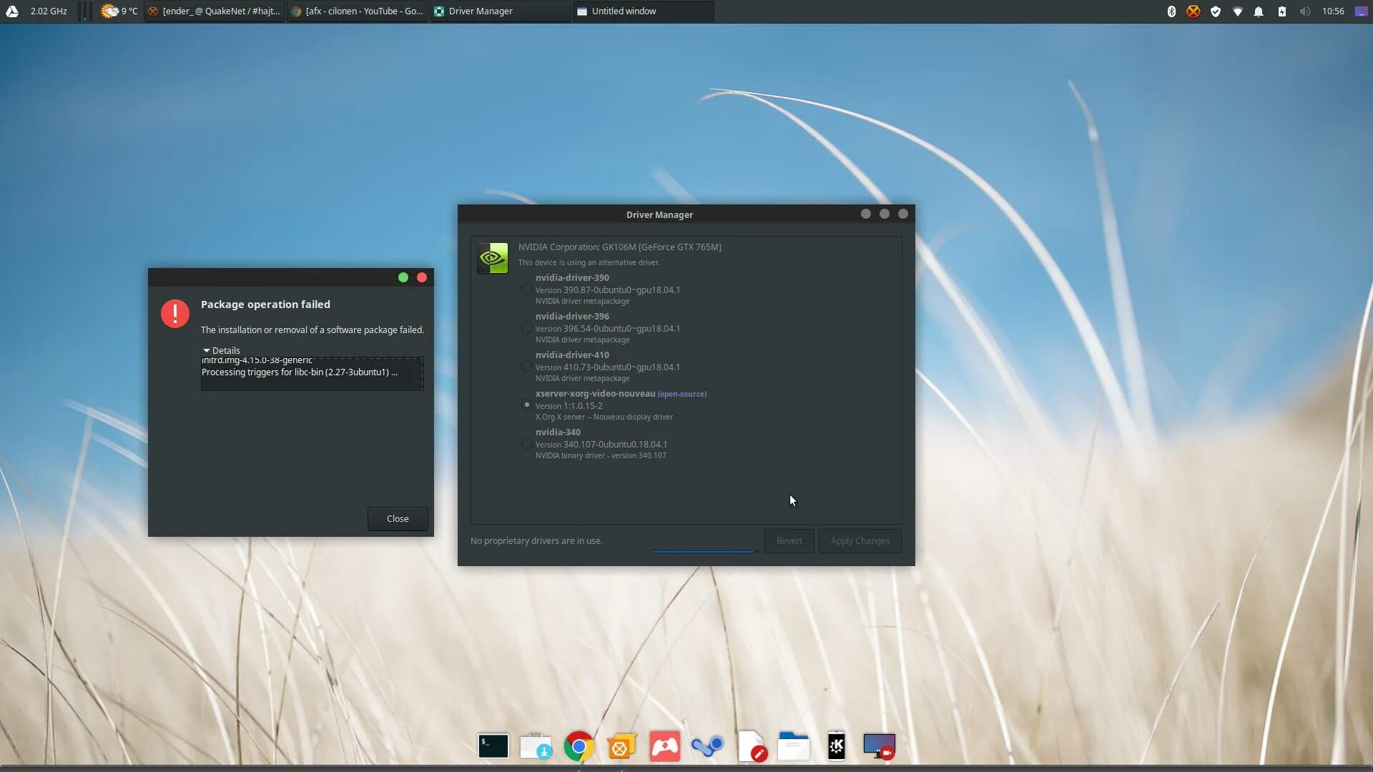Click the green window button on error dialog

click(x=403, y=277)
